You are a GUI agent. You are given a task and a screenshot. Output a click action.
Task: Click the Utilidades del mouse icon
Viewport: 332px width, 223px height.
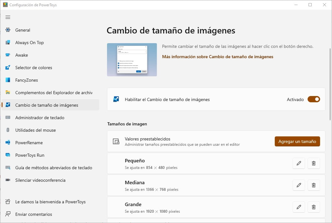point(8,130)
